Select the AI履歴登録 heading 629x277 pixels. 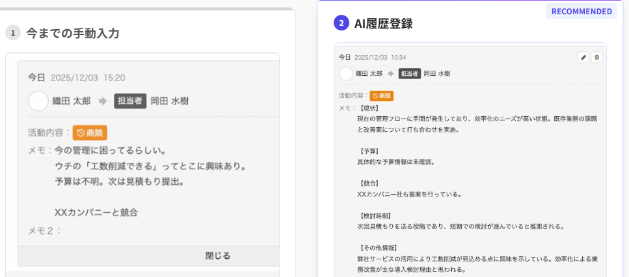pyautogui.click(x=383, y=24)
